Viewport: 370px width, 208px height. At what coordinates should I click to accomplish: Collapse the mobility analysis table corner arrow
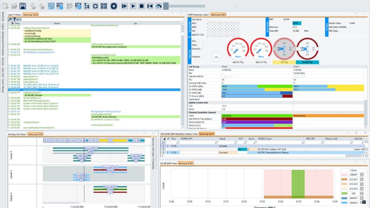164,139
